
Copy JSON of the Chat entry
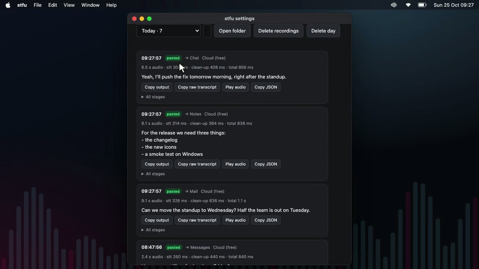tap(266, 87)
